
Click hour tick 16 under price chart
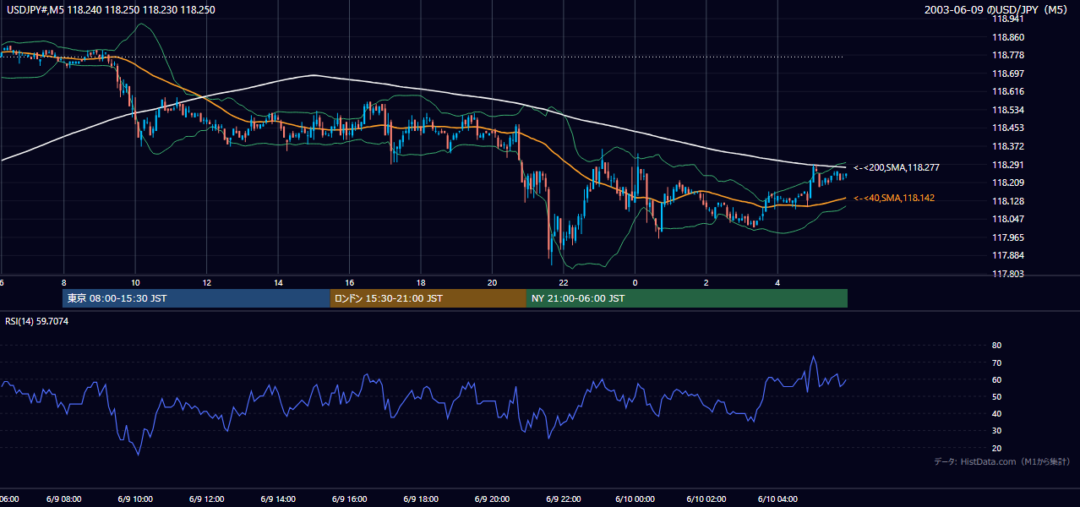point(349,282)
